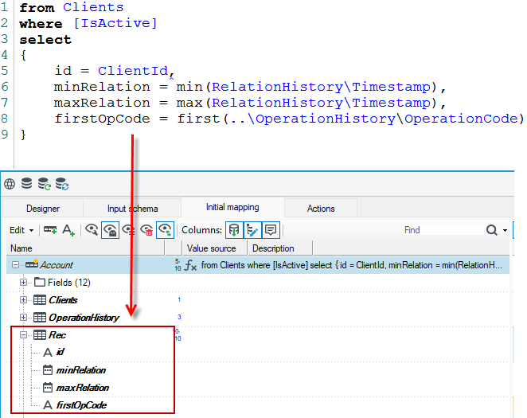527x418 pixels.
Task: Click the Fields folder icon
Action: 40,282
